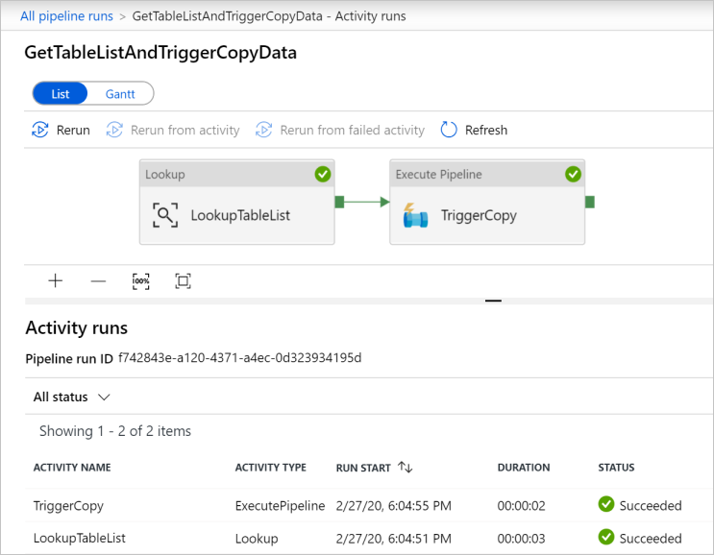Select the LookupTableList activity run row
Image resolution: width=714 pixels, height=555 pixels.
pos(79,538)
